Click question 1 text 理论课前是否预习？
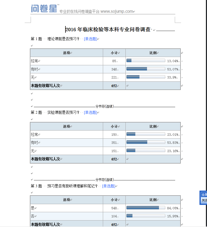 [63, 39]
